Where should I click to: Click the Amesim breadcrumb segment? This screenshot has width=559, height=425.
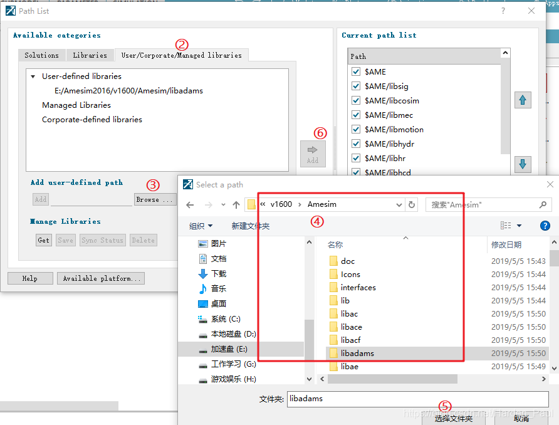coord(322,204)
